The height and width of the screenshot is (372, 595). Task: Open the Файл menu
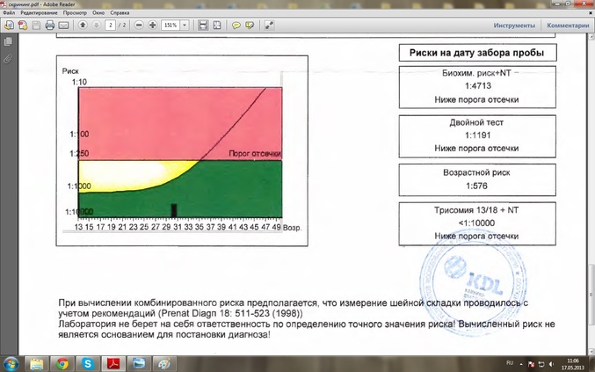click(10, 13)
